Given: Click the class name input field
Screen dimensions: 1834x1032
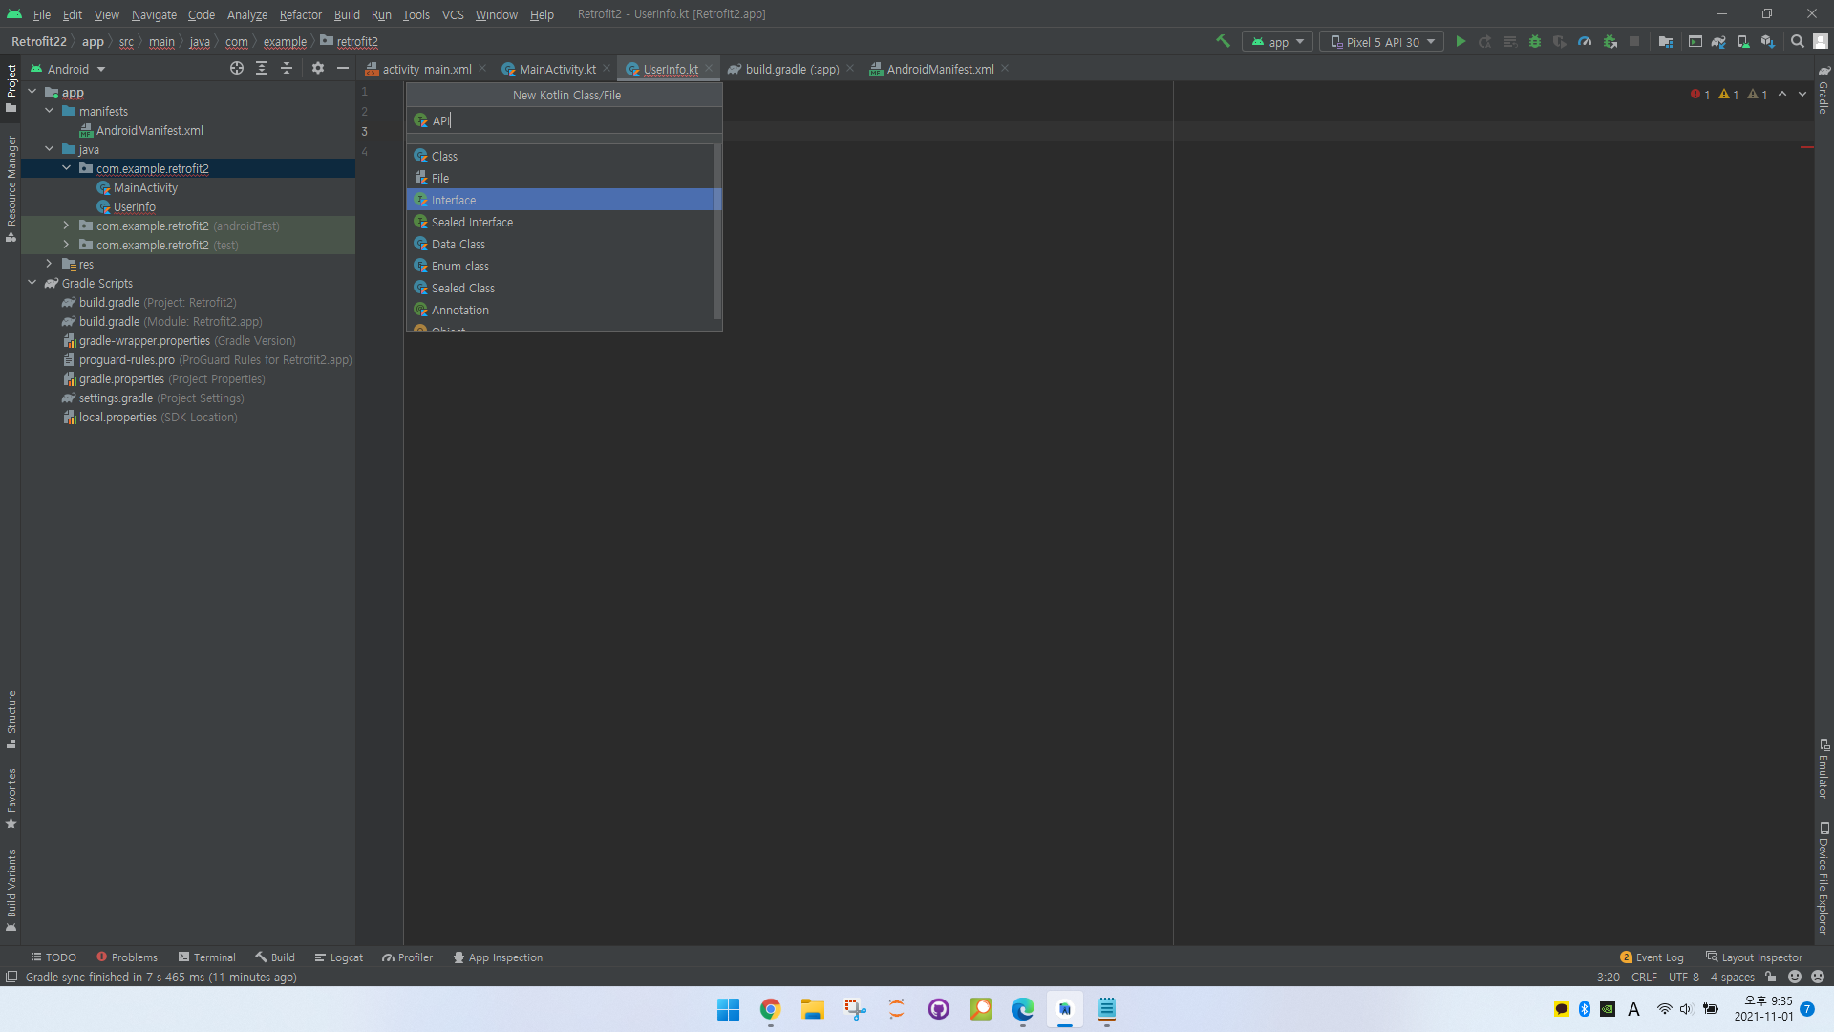Looking at the screenshot, I should coord(573,120).
